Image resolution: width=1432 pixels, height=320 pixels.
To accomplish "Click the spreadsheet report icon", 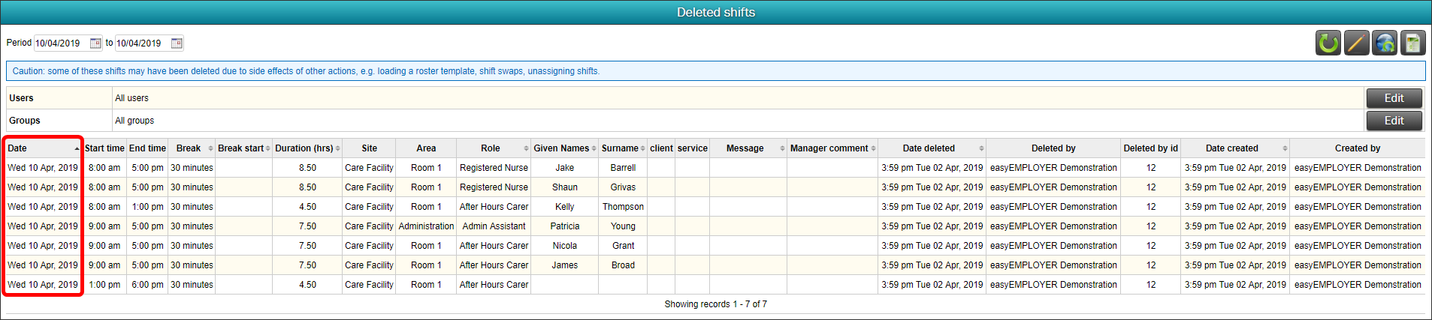I will 1412,43.
